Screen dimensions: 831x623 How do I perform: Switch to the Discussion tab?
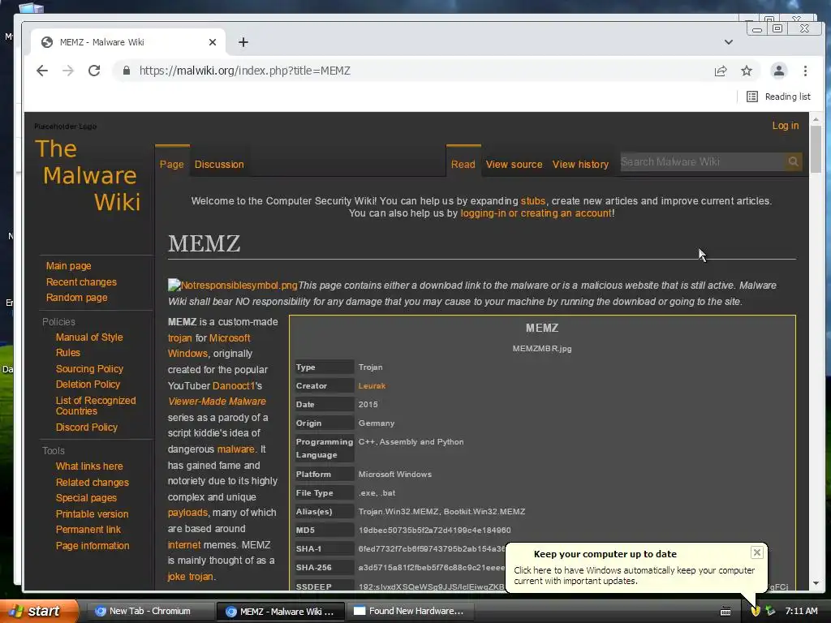pos(219,164)
